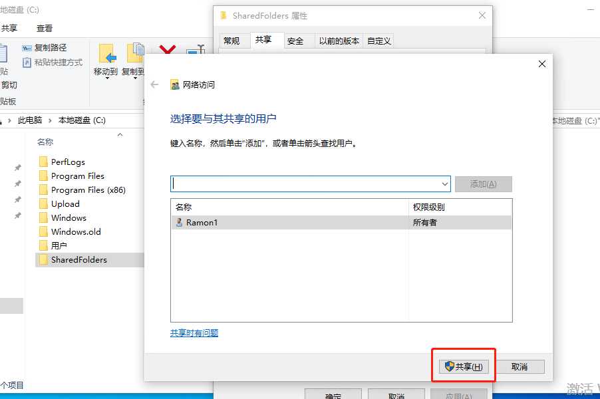Click the red Delete X icon in ribbon
Image resolution: width=600 pixels, height=399 pixels.
pyautogui.click(x=168, y=49)
